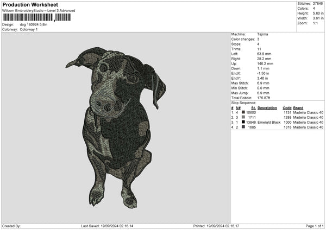326x230 pixels.
Task: Click the 'Emerald Black' description
Action: pyautogui.click(x=269, y=122)
